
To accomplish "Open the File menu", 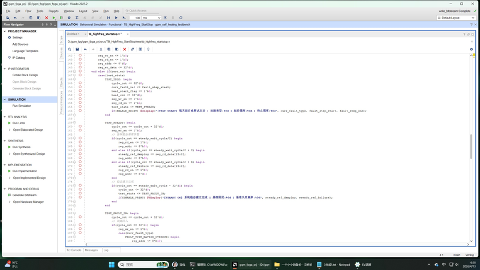I will 8,11.
